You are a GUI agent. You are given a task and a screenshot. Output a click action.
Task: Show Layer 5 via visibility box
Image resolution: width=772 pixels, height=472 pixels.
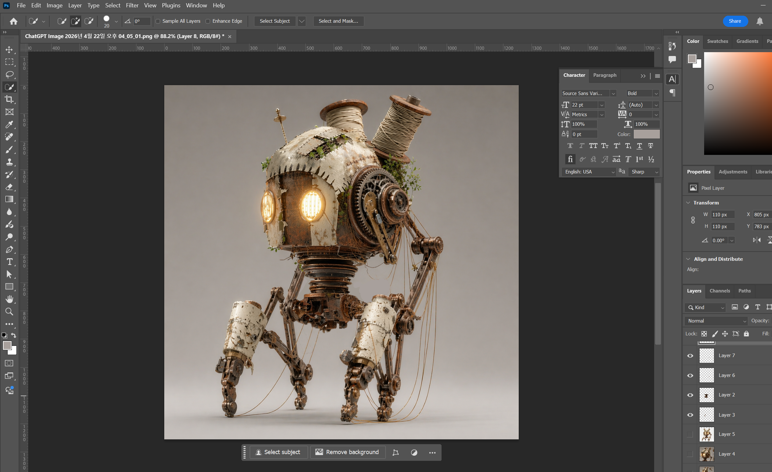(x=690, y=434)
